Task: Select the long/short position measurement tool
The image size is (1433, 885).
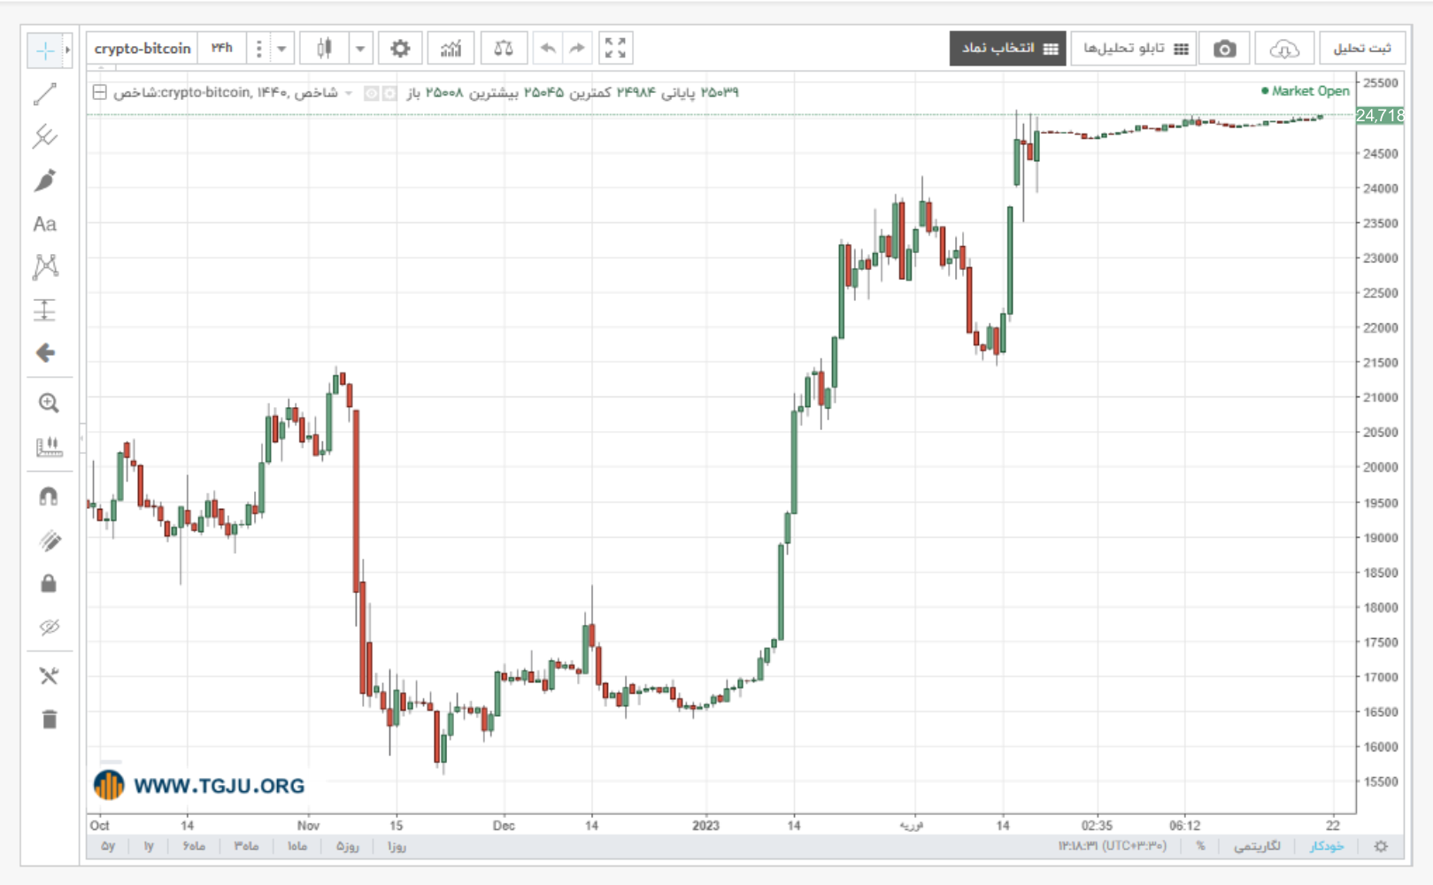Action: 45,310
